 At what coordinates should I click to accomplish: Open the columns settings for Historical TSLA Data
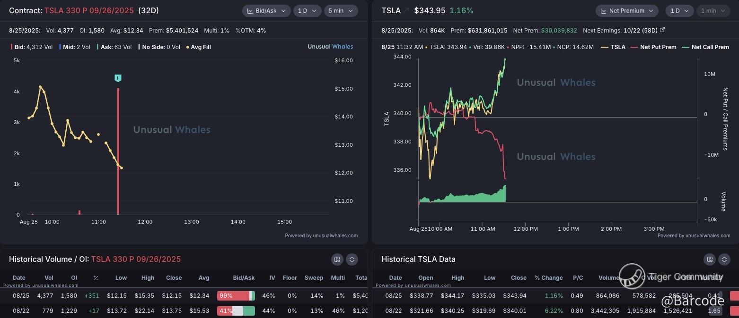(x=709, y=259)
